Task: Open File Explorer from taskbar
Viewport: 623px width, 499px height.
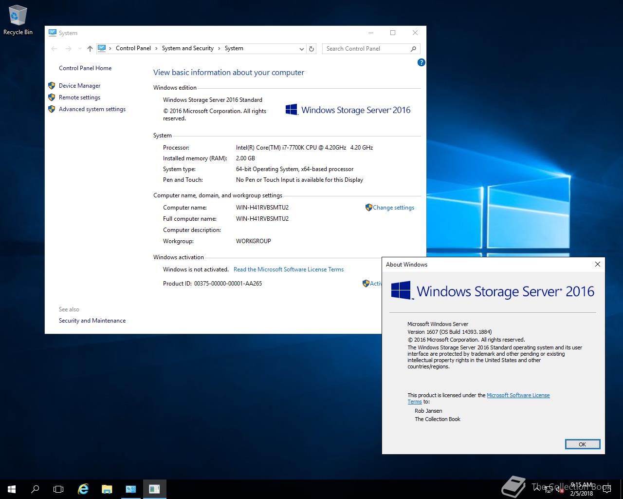Action: pyautogui.click(x=107, y=489)
